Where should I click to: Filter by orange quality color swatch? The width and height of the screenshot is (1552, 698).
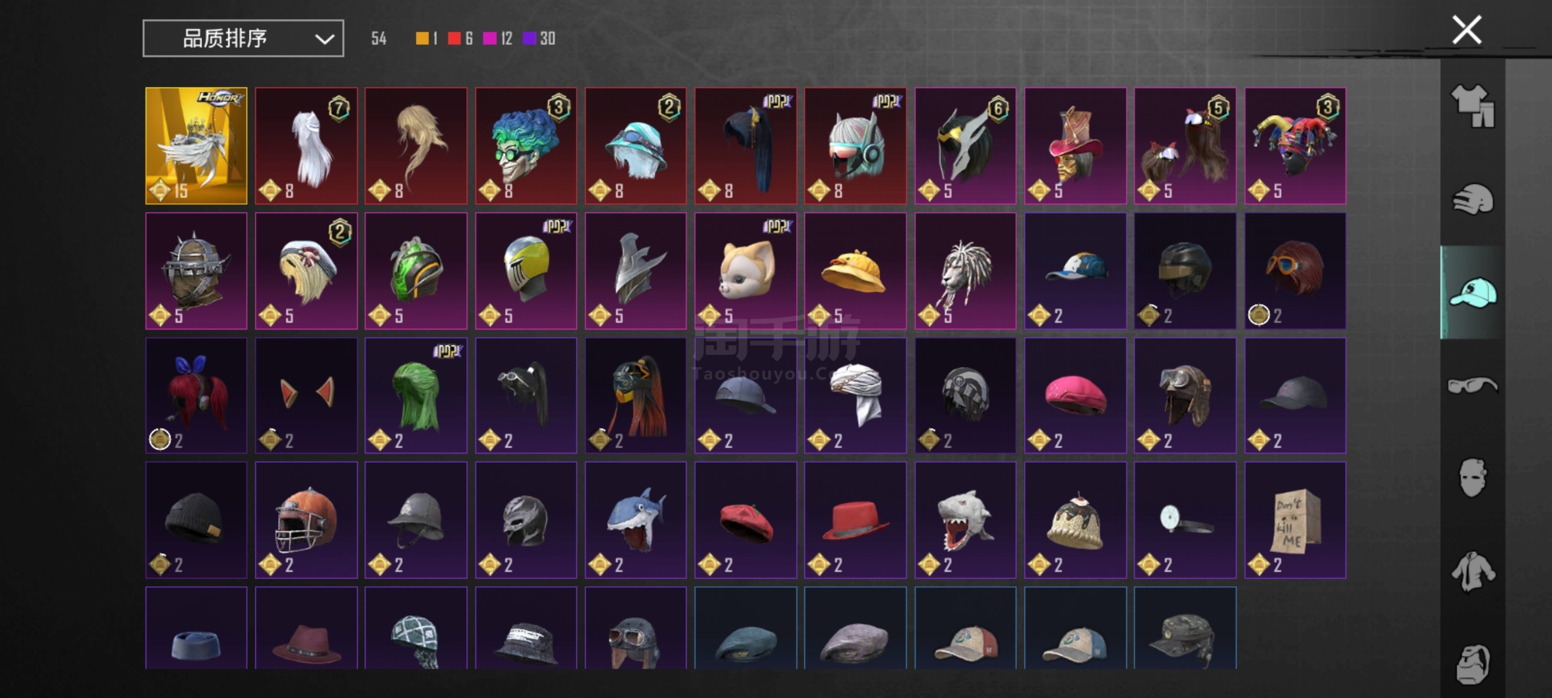click(422, 39)
